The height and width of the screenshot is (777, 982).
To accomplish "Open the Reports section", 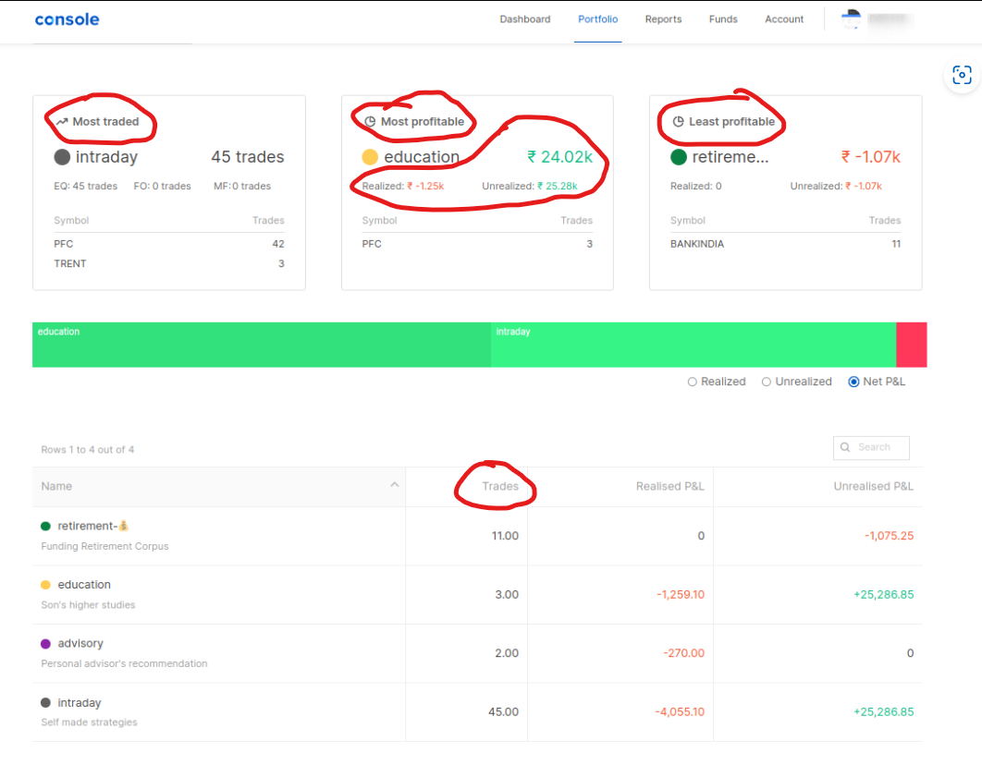I will (x=663, y=18).
